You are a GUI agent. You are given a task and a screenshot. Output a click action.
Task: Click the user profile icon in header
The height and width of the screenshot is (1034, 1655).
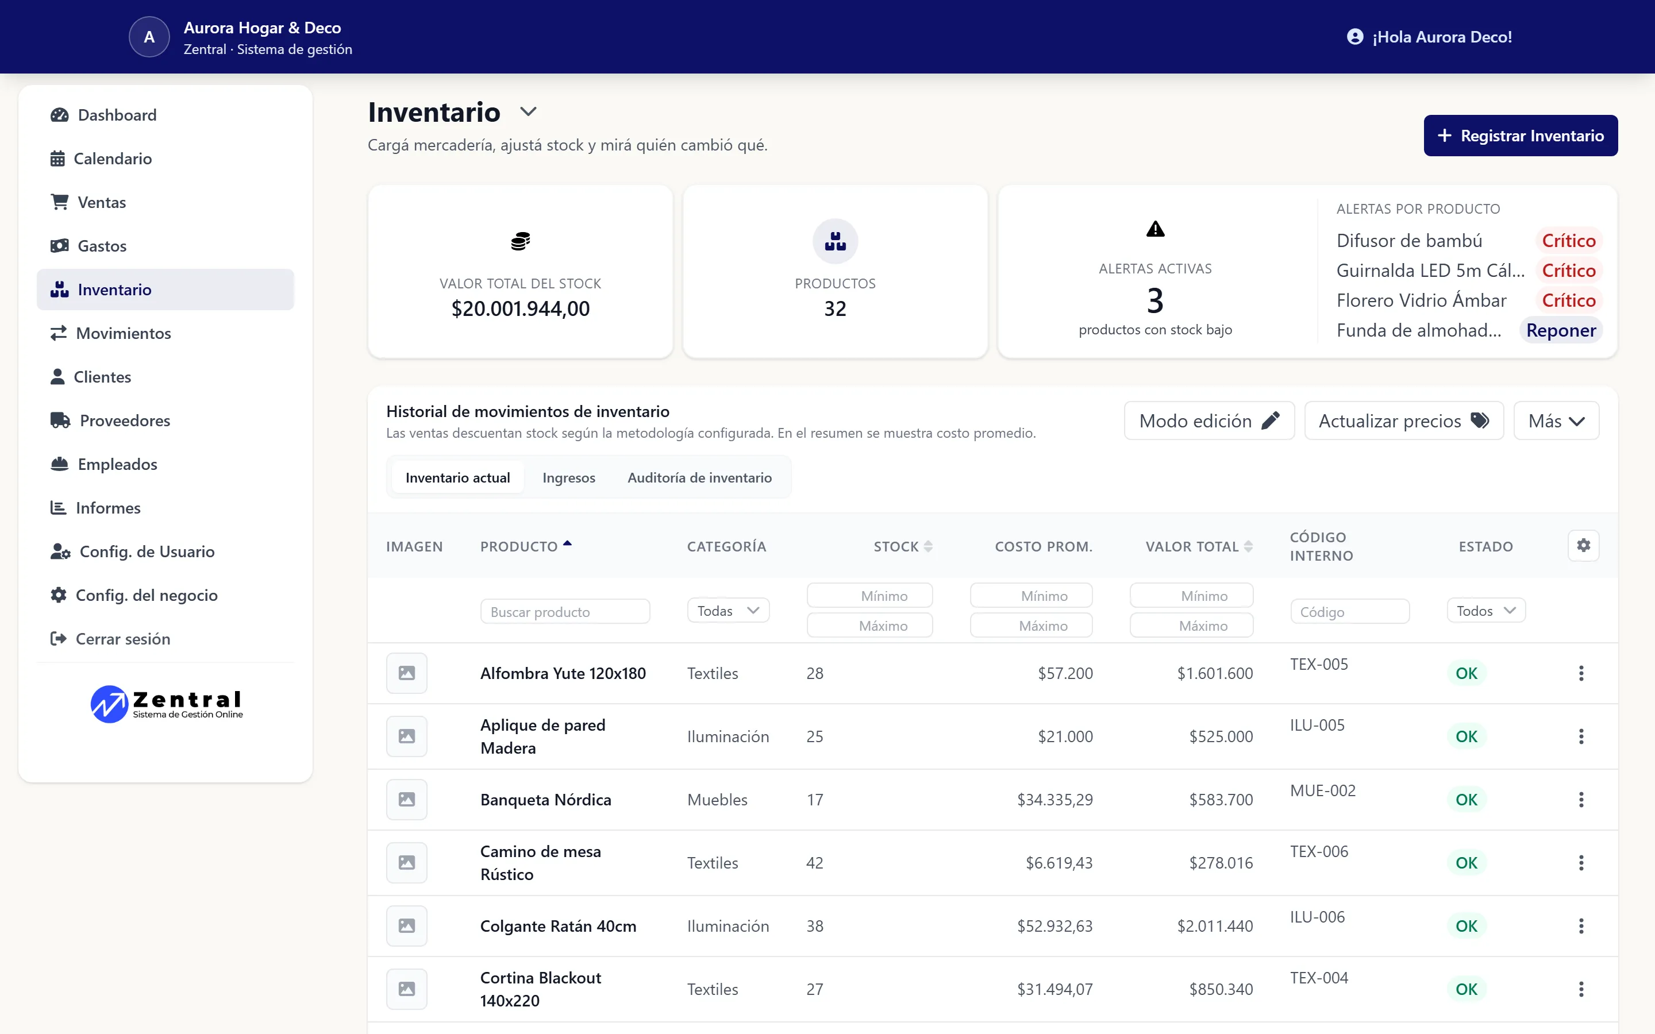tap(1354, 37)
